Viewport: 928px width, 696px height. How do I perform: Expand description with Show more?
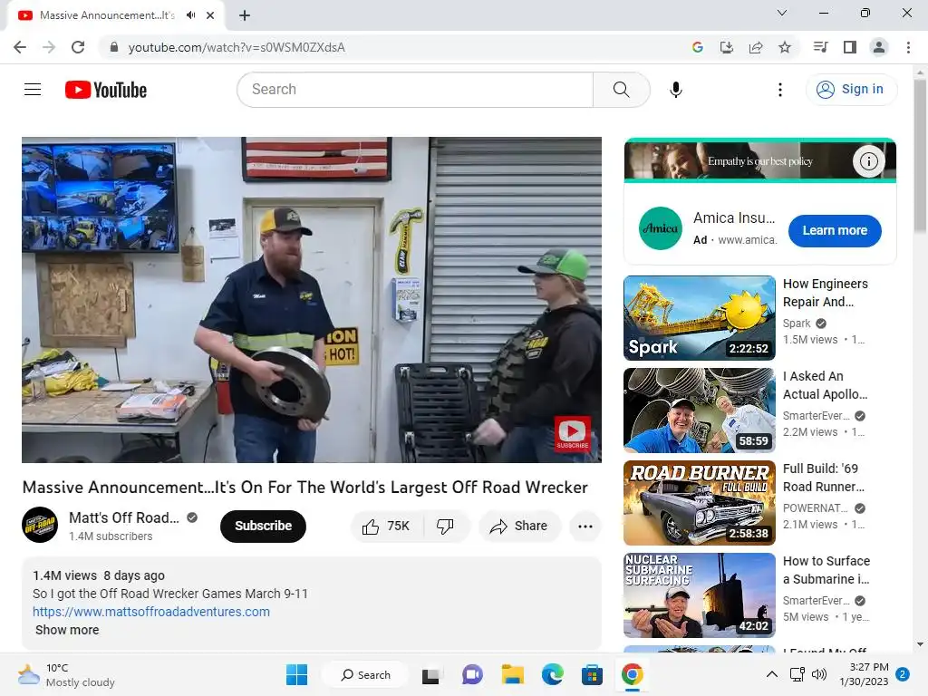coord(67,630)
